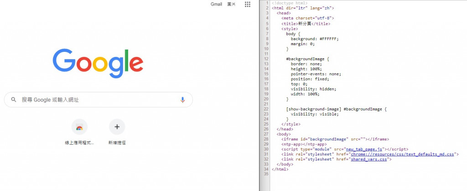This screenshot has height=191, width=467.
Task: Open the Gmail link
Action: 216,4
